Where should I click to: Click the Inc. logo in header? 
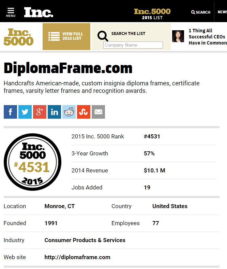click(39, 12)
